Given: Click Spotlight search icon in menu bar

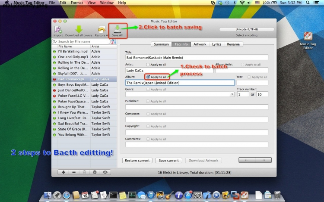Looking at the screenshot, I should pos(308,3).
